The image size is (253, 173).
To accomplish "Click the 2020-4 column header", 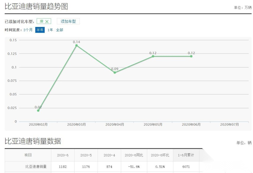I will (x=109, y=155).
